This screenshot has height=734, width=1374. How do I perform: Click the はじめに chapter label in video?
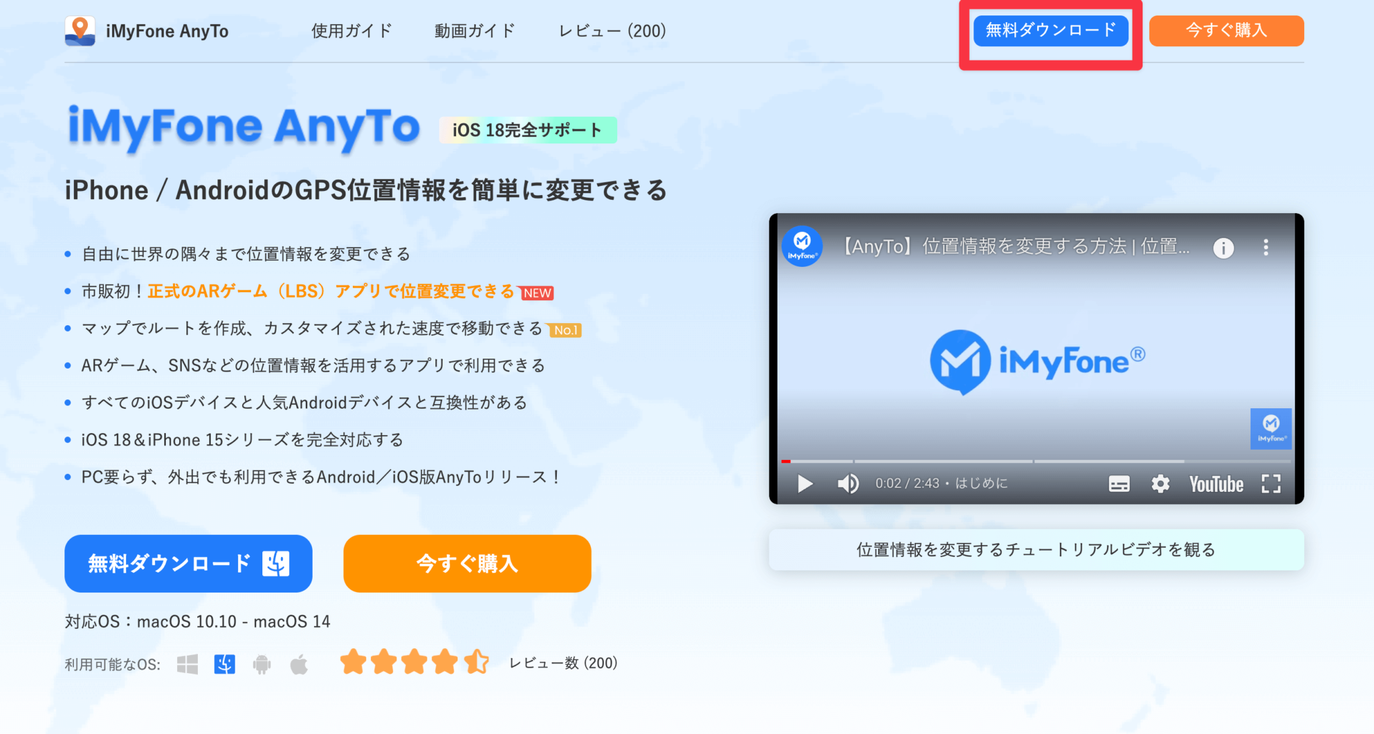[981, 483]
